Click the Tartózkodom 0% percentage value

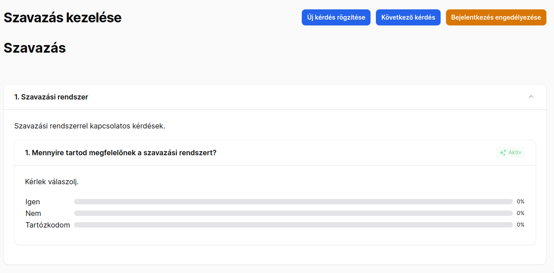[x=521, y=225]
